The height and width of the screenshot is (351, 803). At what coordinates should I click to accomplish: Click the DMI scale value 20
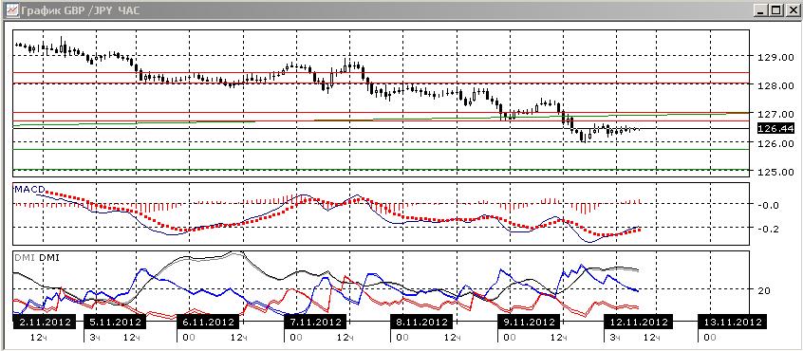tap(764, 290)
